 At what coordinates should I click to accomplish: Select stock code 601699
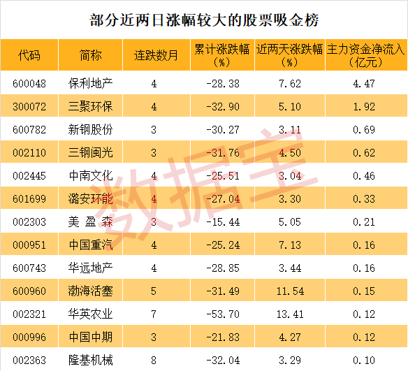(x=29, y=199)
